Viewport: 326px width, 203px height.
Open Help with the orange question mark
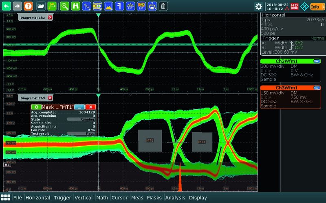[28, 6]
